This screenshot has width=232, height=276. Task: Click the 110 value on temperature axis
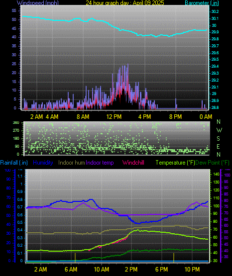coord(216,198)
